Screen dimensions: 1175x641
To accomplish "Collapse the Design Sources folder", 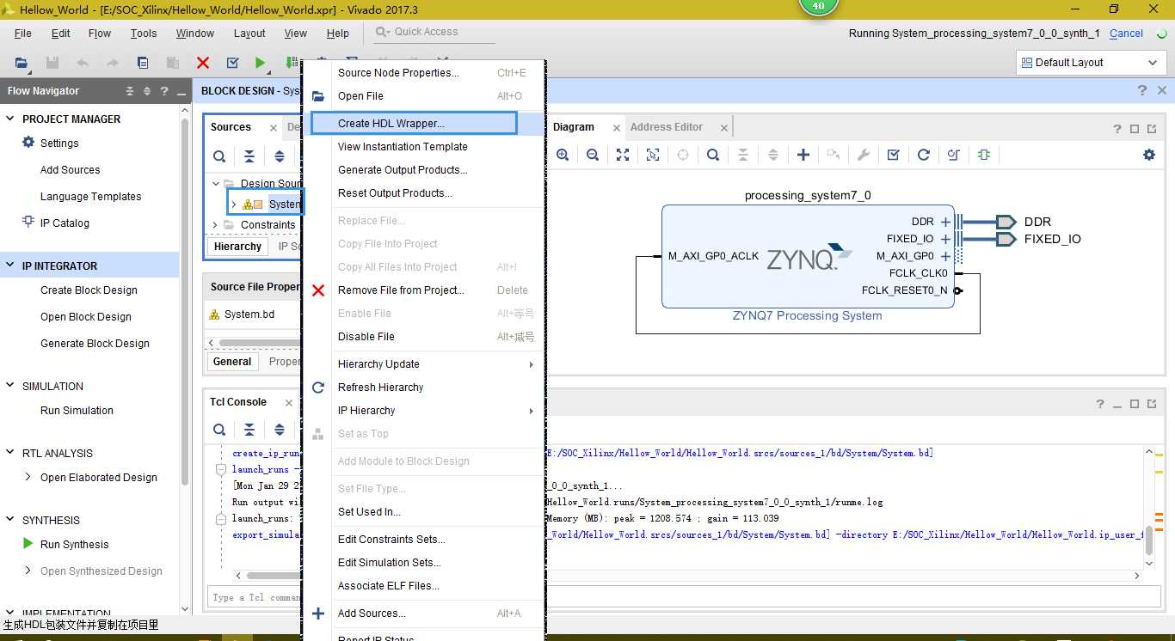I will [215, 183].
